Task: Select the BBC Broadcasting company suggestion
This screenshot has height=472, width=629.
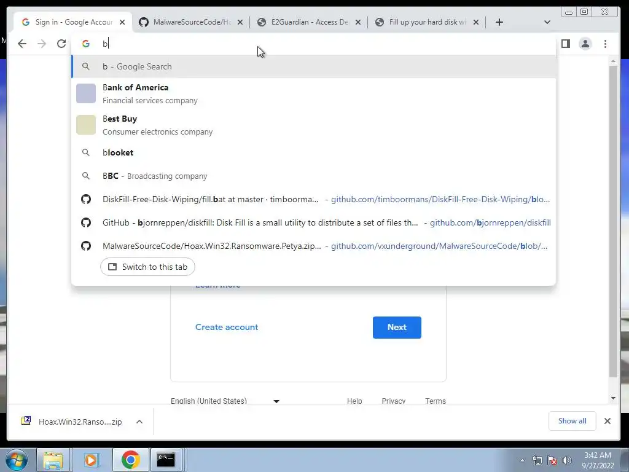Action: pos(314,176)
